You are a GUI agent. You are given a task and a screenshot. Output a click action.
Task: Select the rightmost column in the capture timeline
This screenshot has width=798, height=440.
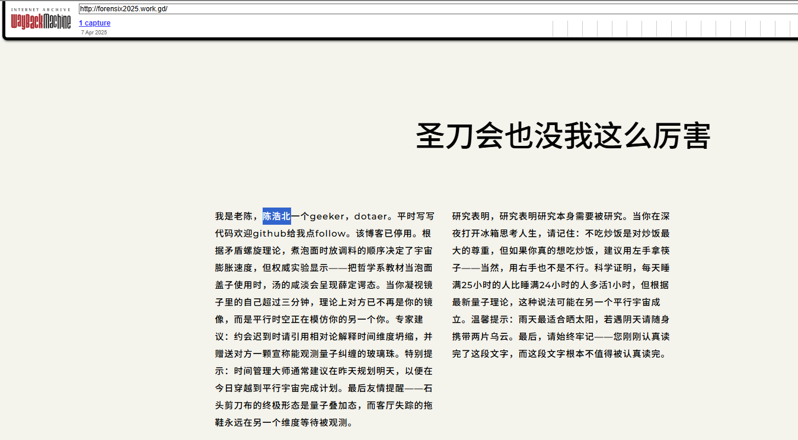pos(794,28)
